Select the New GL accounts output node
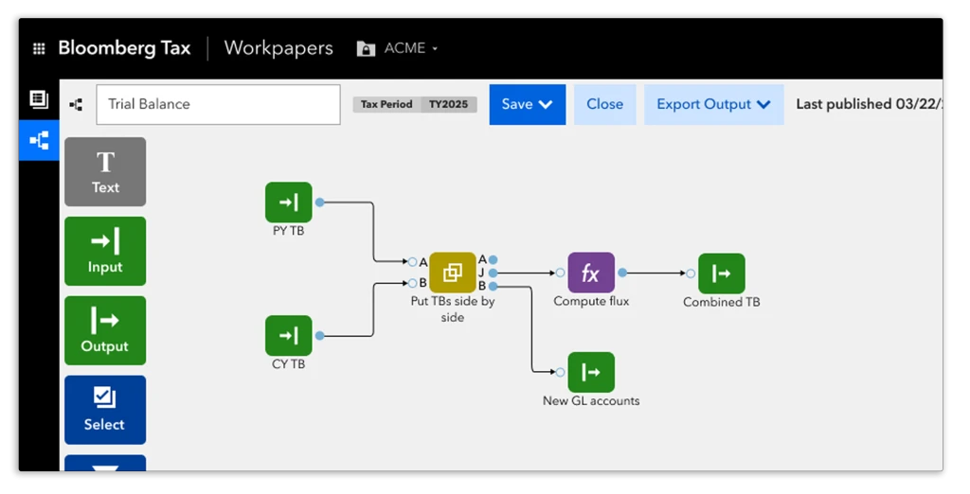 (591, 372)
